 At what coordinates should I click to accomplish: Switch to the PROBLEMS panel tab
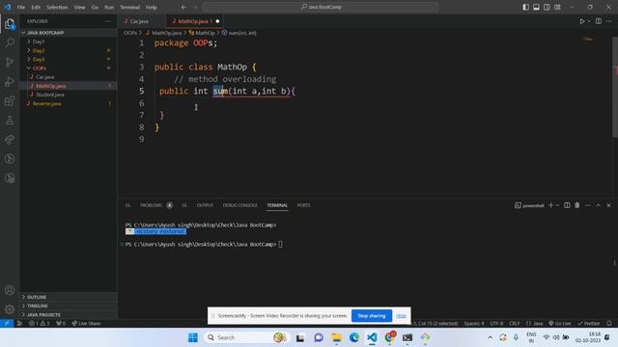pos(151,205)
